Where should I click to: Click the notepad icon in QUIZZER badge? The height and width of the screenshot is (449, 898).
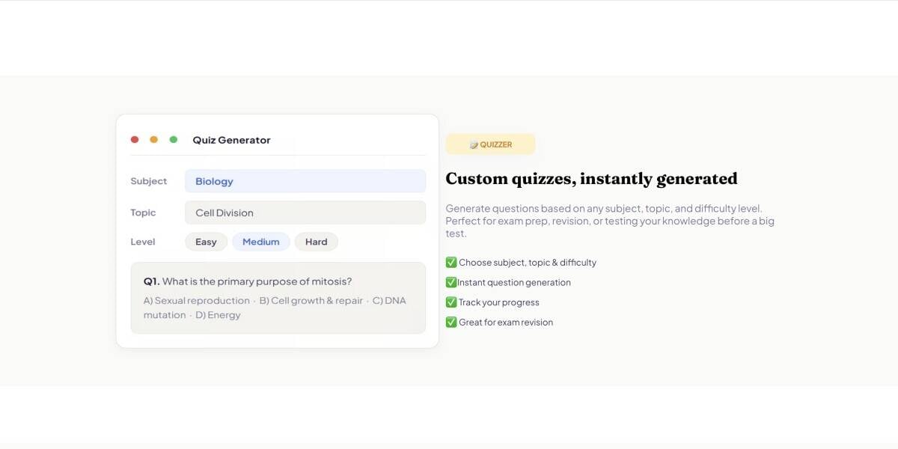click(x=474, y=144)
